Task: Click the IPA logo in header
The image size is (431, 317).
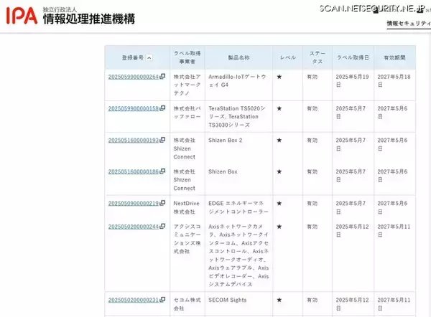Action: click(20, 15)
